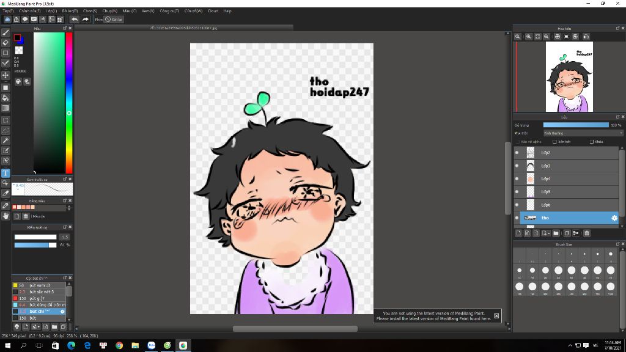Image resolution: width=626 pixels, height=352 pixels.
Task: Click the brush size value field 1.5
Action: tap(65, 237)
